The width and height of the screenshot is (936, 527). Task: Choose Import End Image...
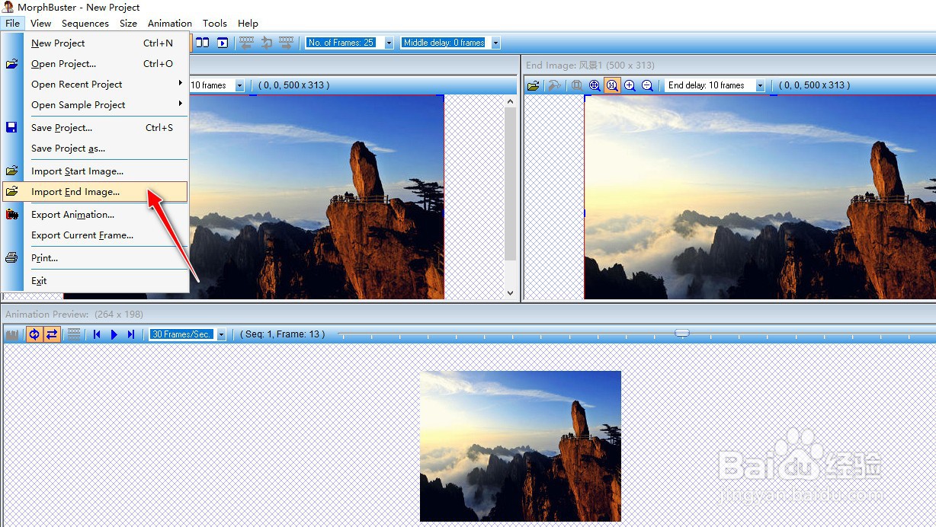95,191
